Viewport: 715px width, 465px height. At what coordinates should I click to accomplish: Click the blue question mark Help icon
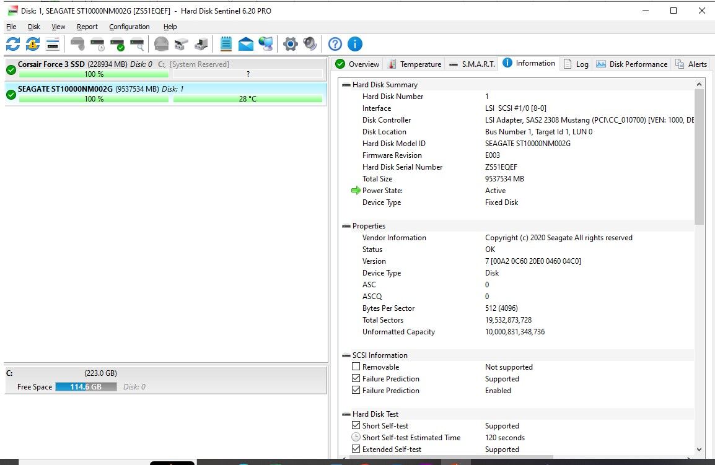(335, 44)
